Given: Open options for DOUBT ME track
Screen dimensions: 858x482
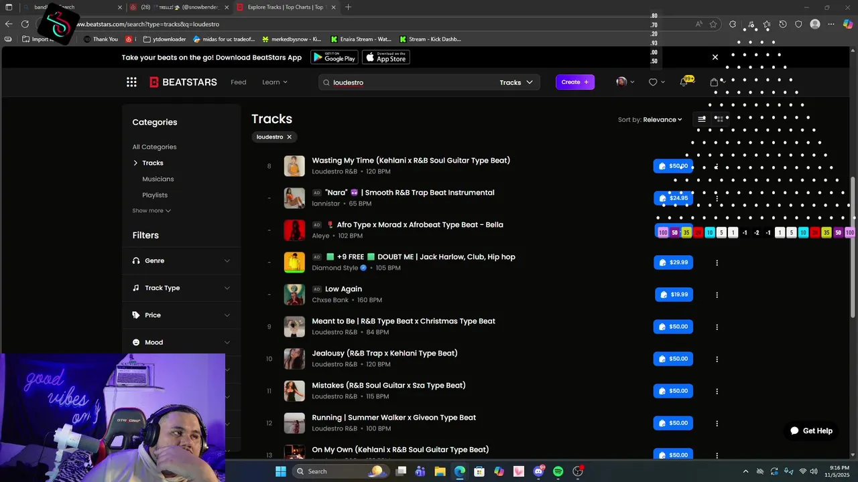Looking at the screenshot, I should click(717, 262).
